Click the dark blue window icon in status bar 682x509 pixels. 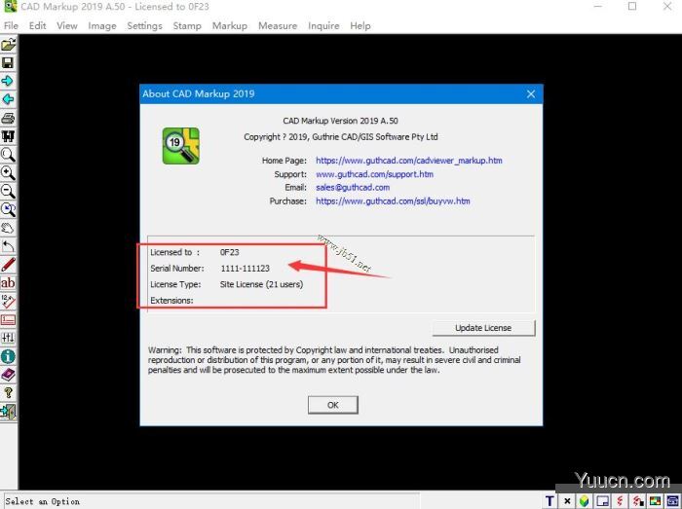click(673, 501)
